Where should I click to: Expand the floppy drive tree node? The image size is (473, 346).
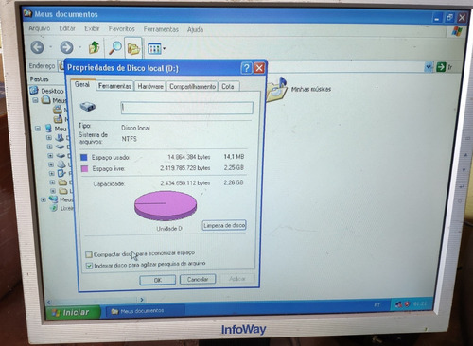coord(49,138)
